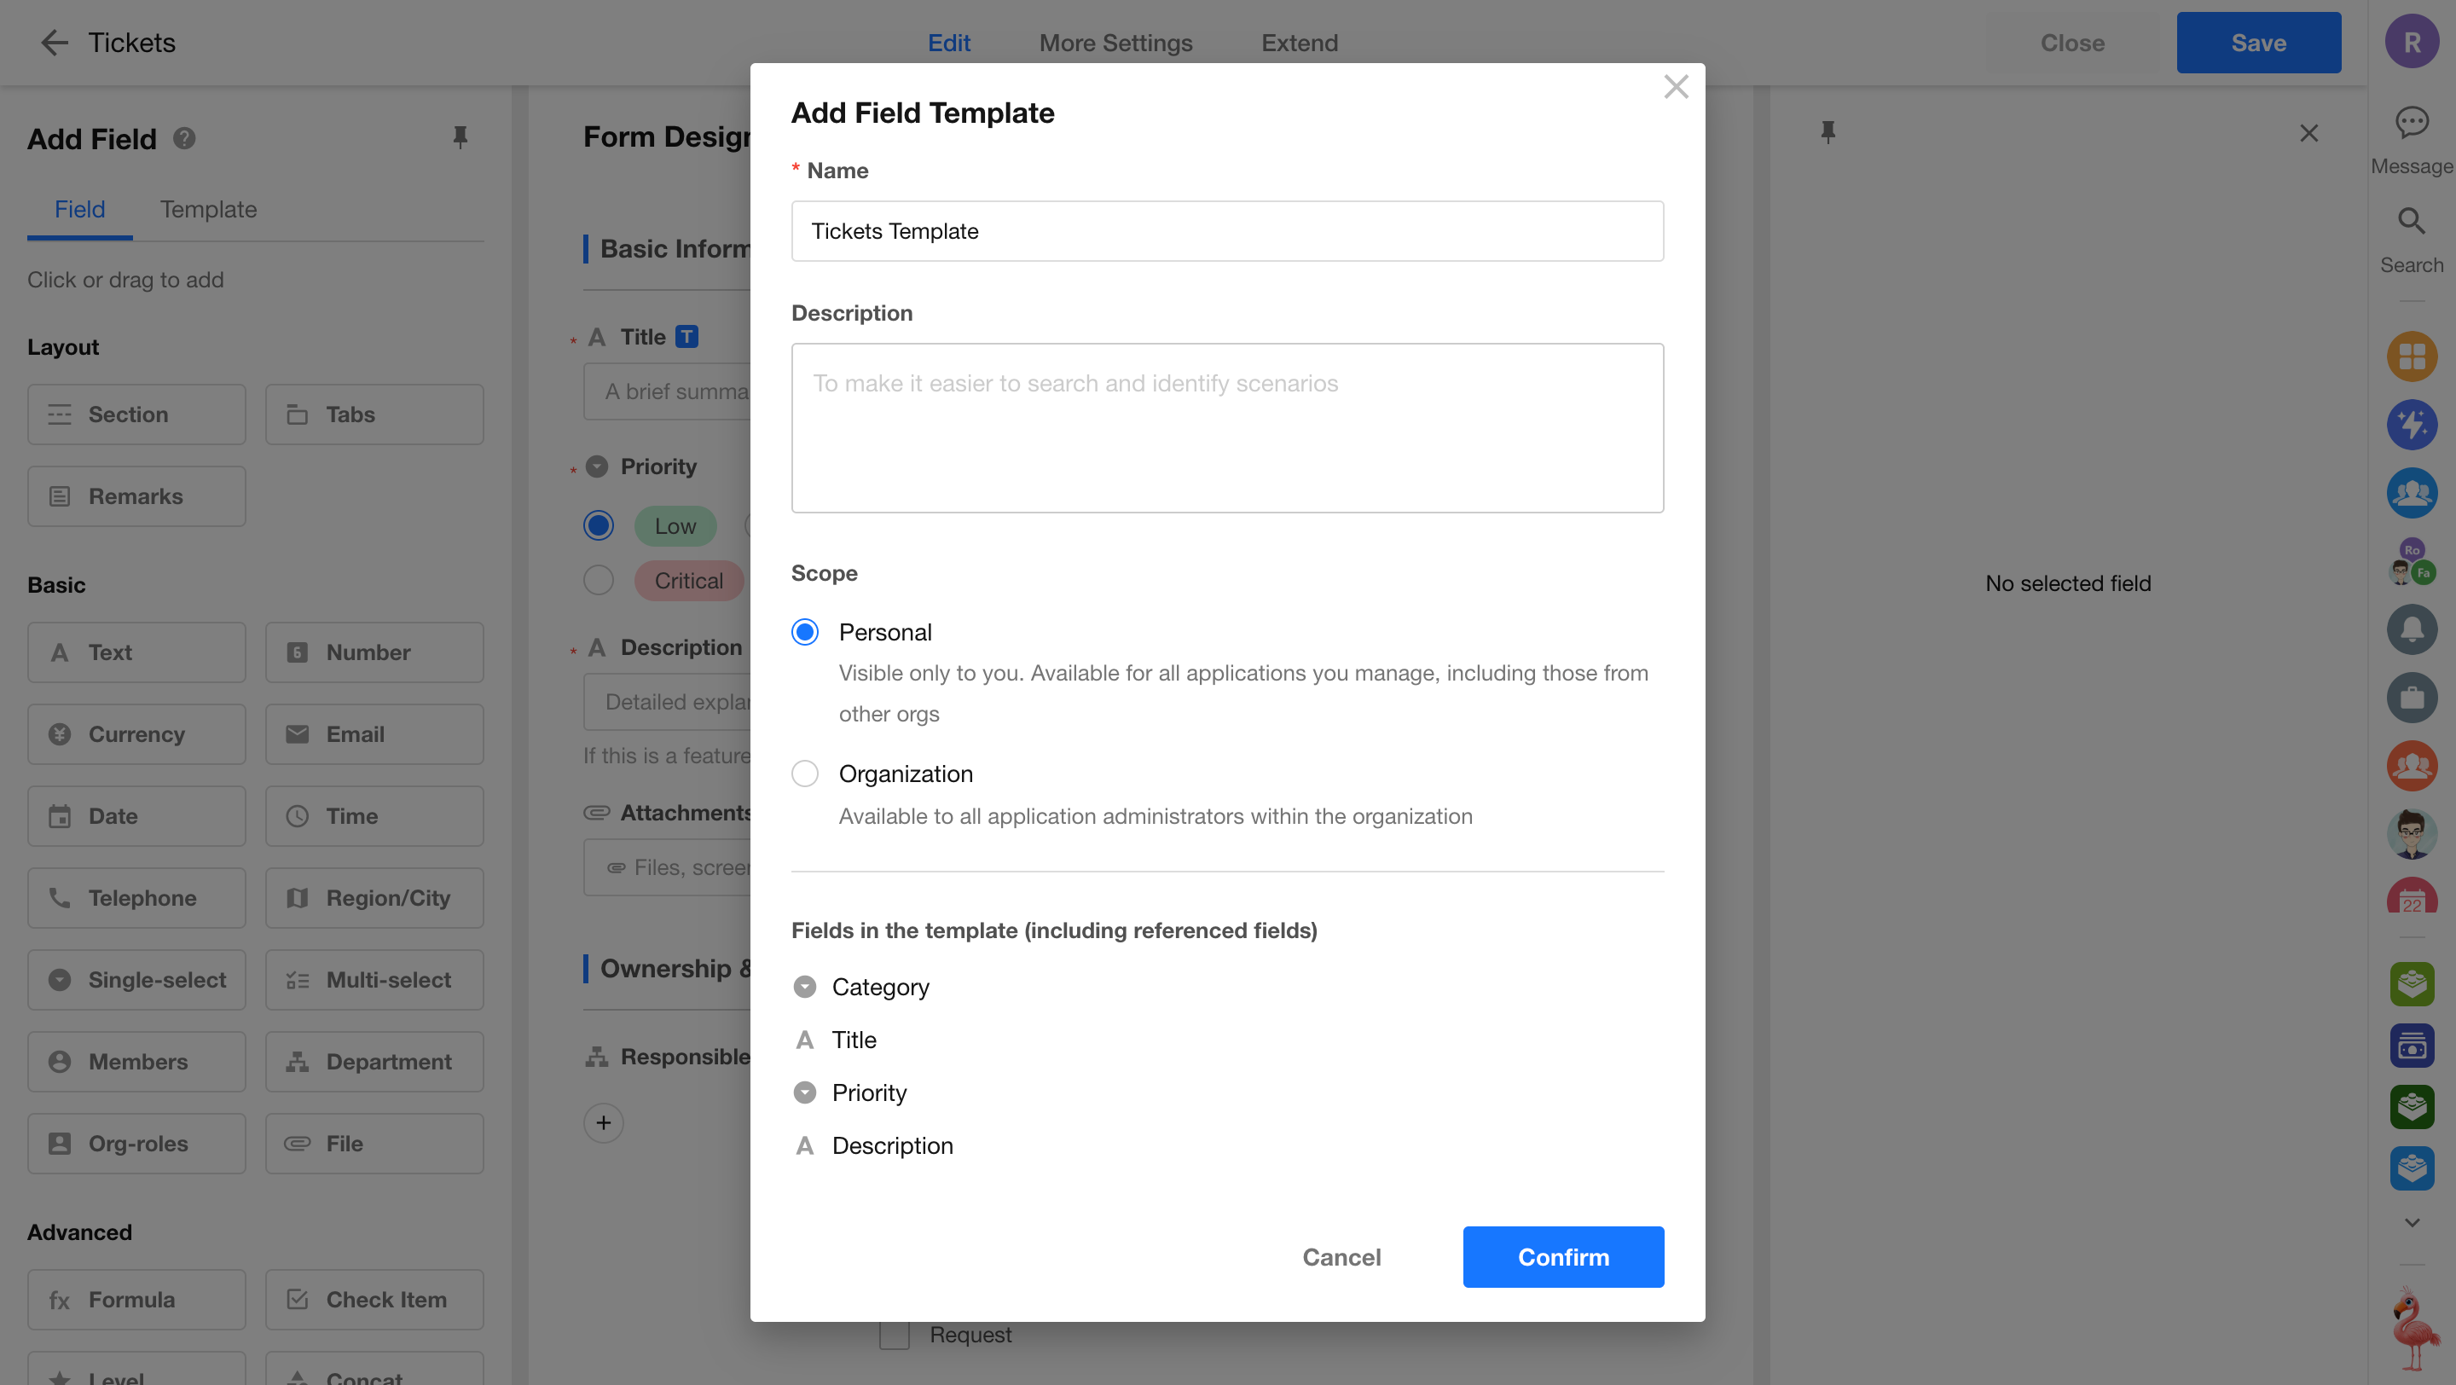Pin the Add Field panel
The height and width of the screenshot is (1385, 2456).
coord(460,138)
